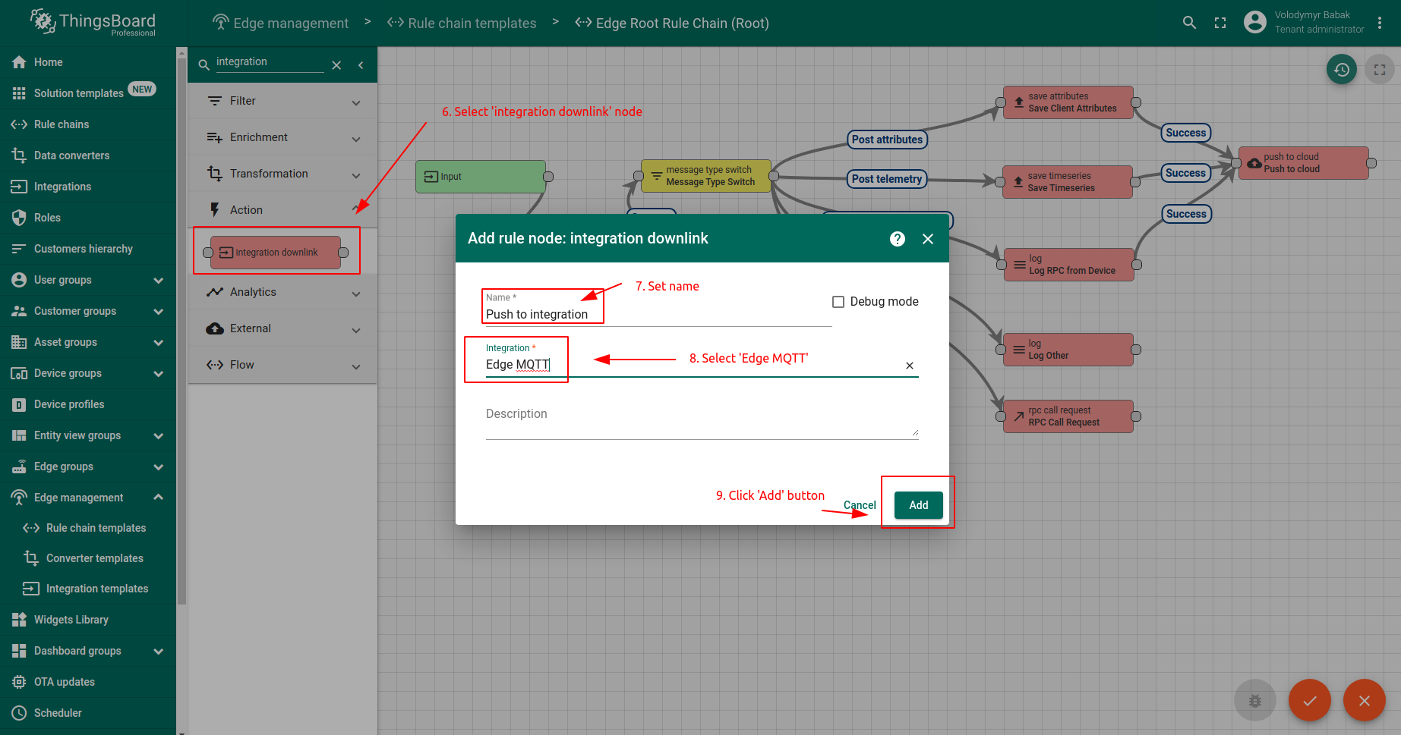
Task: Open Integration templates submenu item
Action: tap(88, 589)
